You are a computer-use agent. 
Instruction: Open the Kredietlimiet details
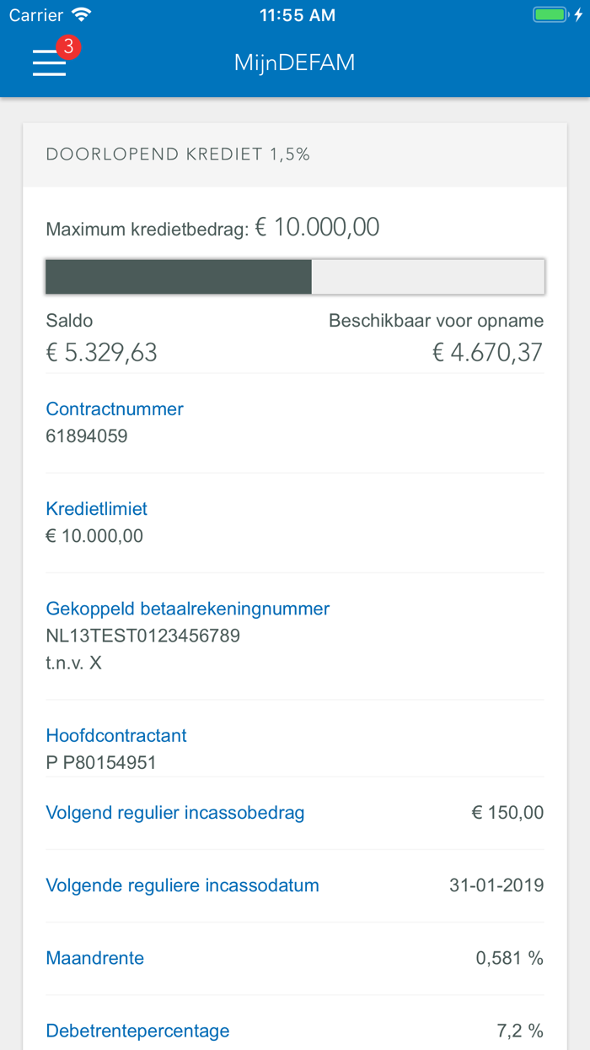[x=96, y=508]
